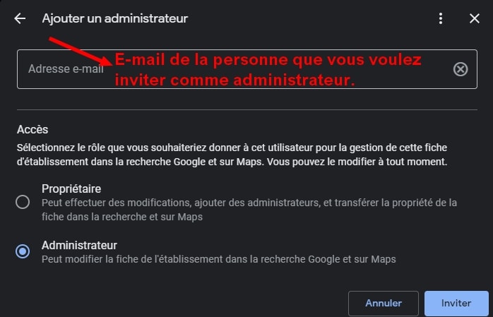Click the Propriétaire role label text
493x317 pixels.
[x=71, y=189]
